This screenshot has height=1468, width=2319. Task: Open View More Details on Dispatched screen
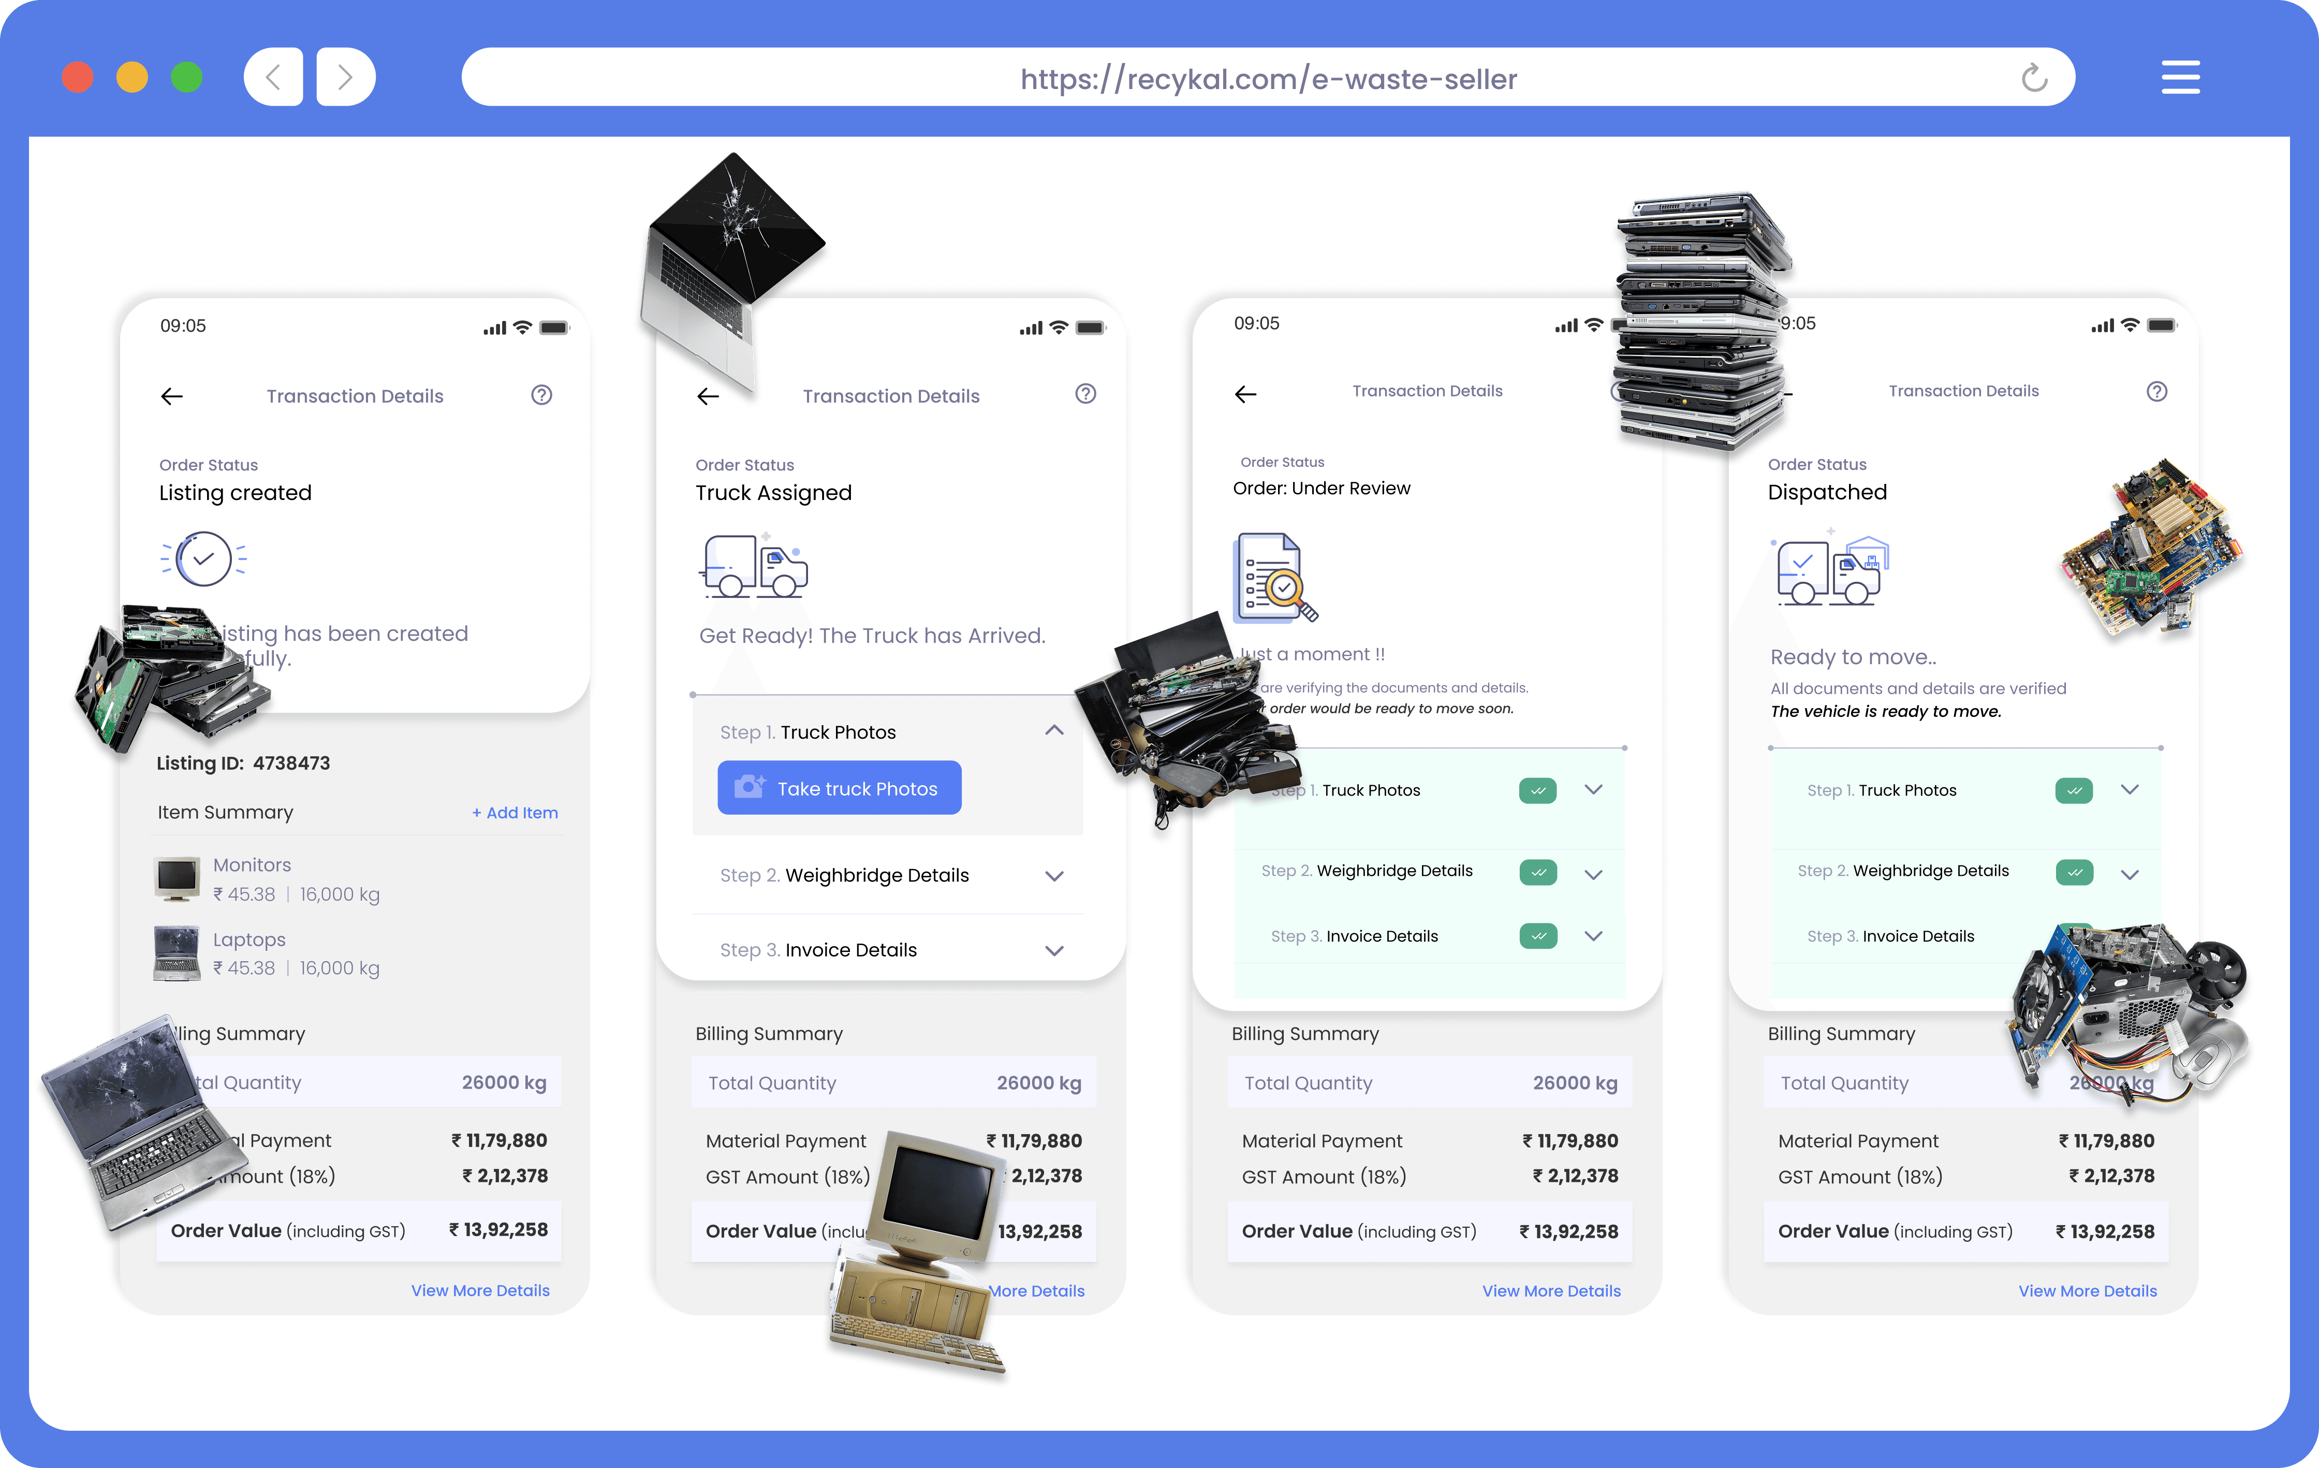(x=2087, y=1291)
